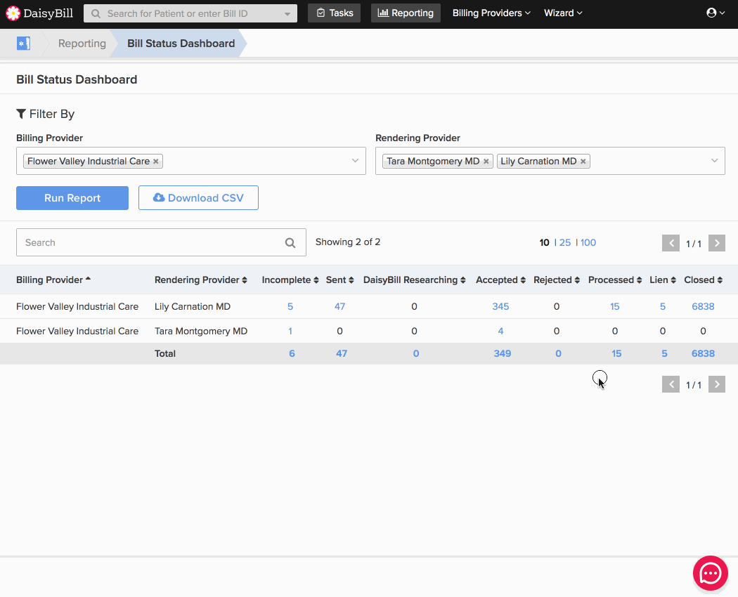Show 25 rows per page
Image resolution: width=738 pixels, height=597 pixels.
click(565, 243)
